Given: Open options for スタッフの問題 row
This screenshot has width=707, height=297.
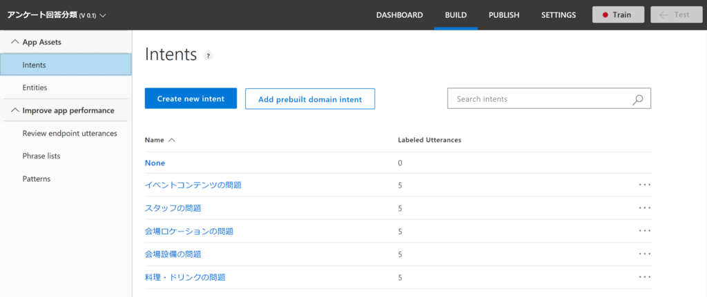Looking at the screenshot, I should 645,208.
